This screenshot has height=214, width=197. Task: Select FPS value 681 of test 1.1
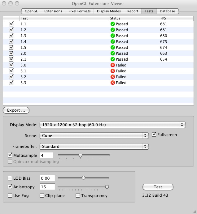click(164, 24)
